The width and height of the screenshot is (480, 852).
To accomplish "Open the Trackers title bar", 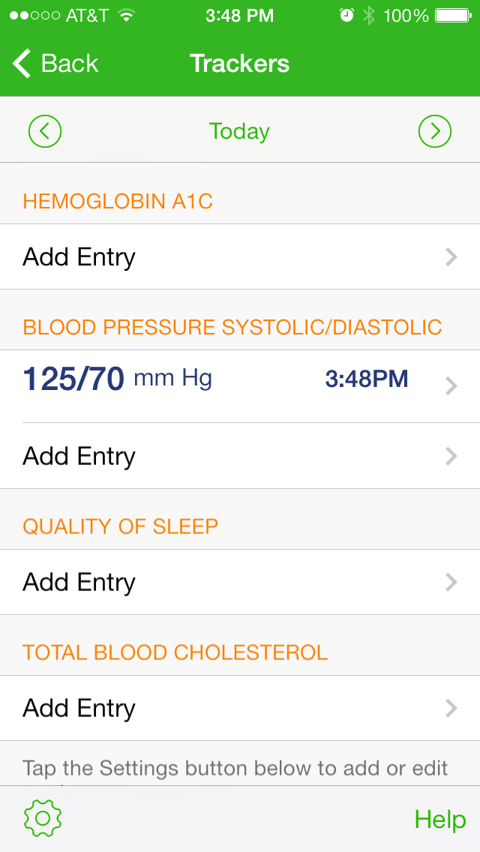I will pos(239,64).
